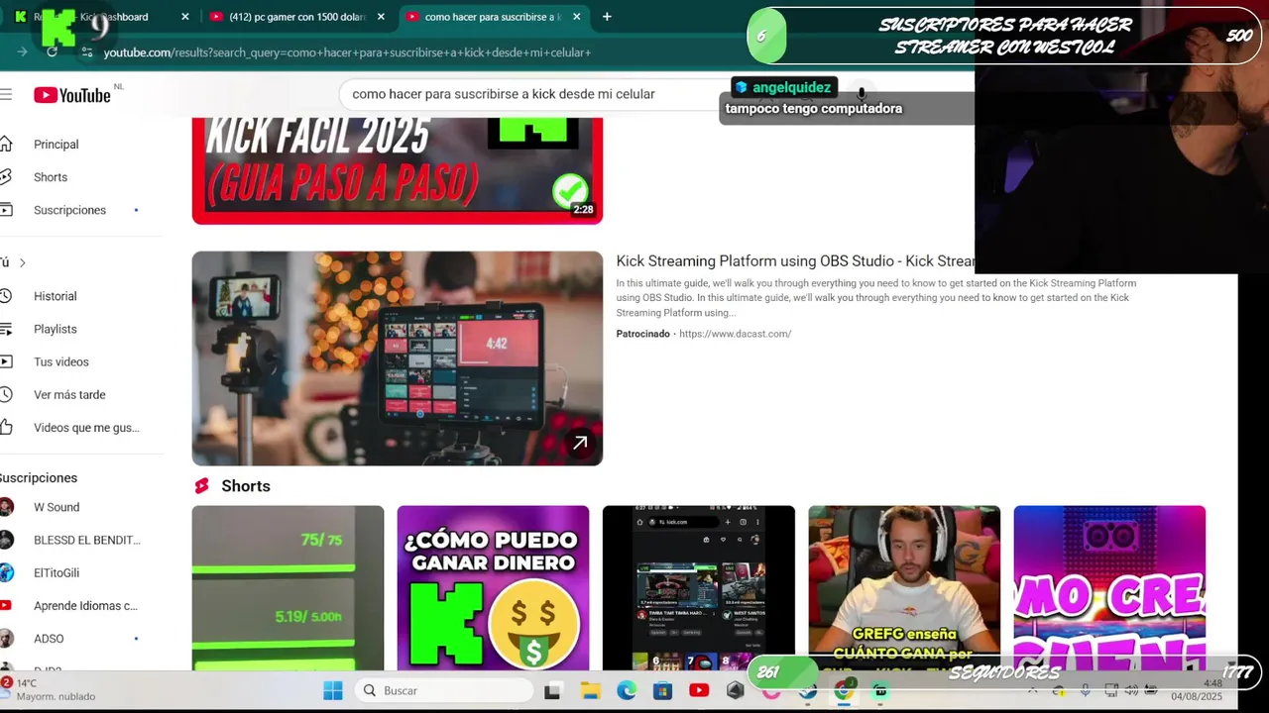Reload the page with refresh button

click(52, 51)
